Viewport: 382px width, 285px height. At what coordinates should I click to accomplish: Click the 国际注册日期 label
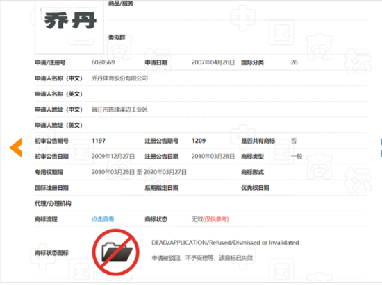point(51,188)
